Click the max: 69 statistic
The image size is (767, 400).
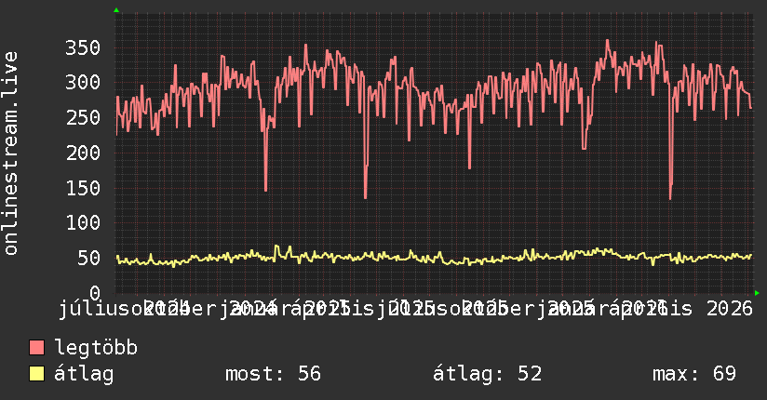[694, 374]
